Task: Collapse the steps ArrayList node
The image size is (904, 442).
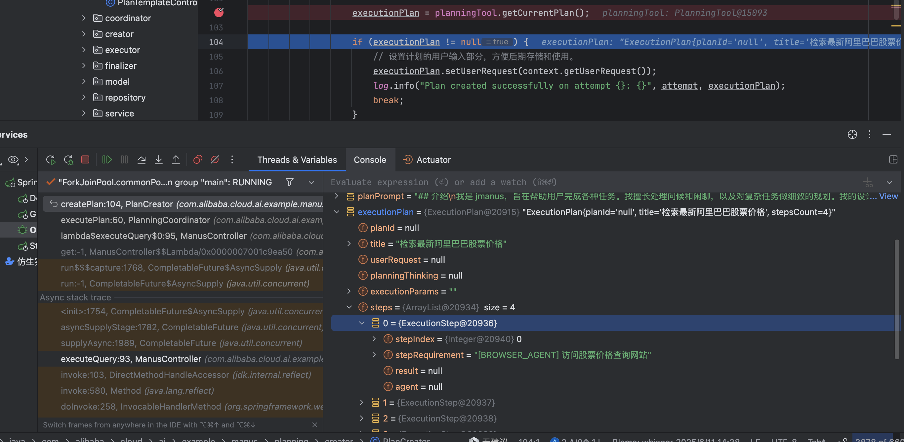Action: point(349,307)
